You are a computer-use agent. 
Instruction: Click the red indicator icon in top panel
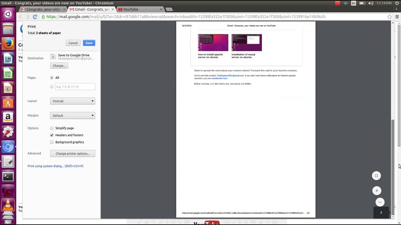(x=337, y=3)
